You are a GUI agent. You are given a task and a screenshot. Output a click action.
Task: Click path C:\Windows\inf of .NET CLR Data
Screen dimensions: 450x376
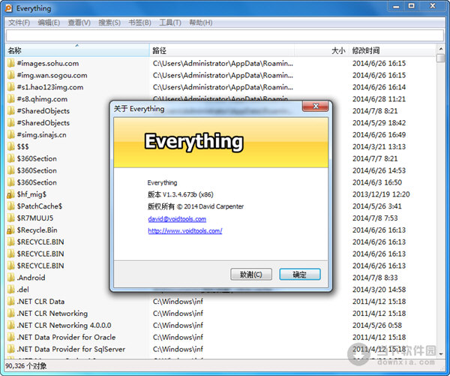click(178, 302)
